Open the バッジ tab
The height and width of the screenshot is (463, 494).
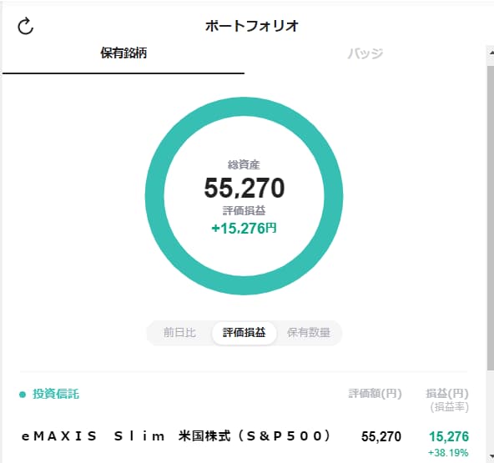[365, 53]
